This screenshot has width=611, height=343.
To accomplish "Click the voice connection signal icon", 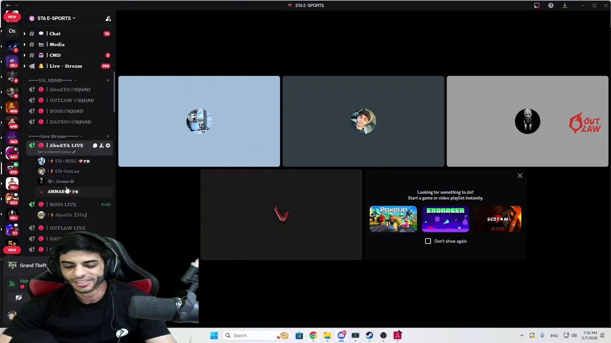I will click(x=12, y=283).
